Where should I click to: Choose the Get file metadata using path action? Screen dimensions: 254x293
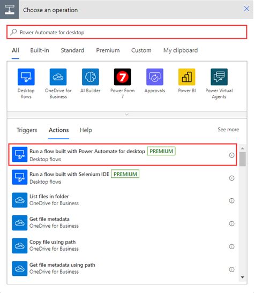(x=123, y=268)
